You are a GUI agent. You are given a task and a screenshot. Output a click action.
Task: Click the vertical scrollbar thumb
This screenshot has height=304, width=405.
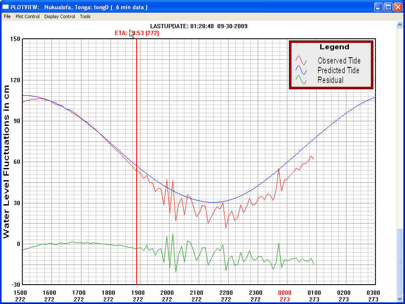click(400, 262)
